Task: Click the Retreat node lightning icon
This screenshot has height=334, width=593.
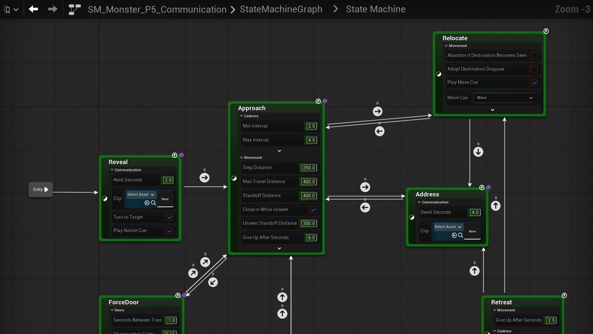Action: pyautogui.click(x=564, y=295)
